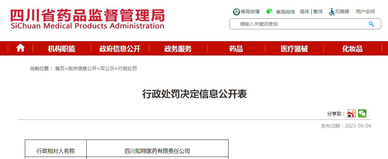Click the 省局微信 green WeChat icon
The width and height of the screenshot is (388, 159).
tap(270, 12)
